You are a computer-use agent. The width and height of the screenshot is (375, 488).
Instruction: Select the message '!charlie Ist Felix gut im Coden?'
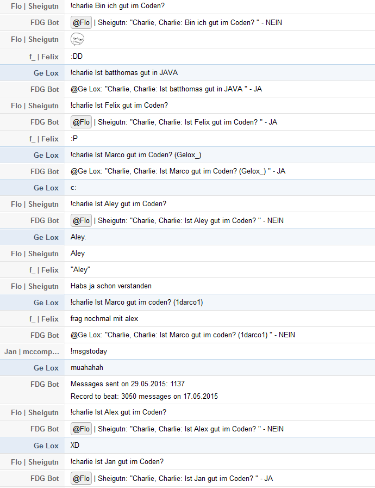coord(119,105)
